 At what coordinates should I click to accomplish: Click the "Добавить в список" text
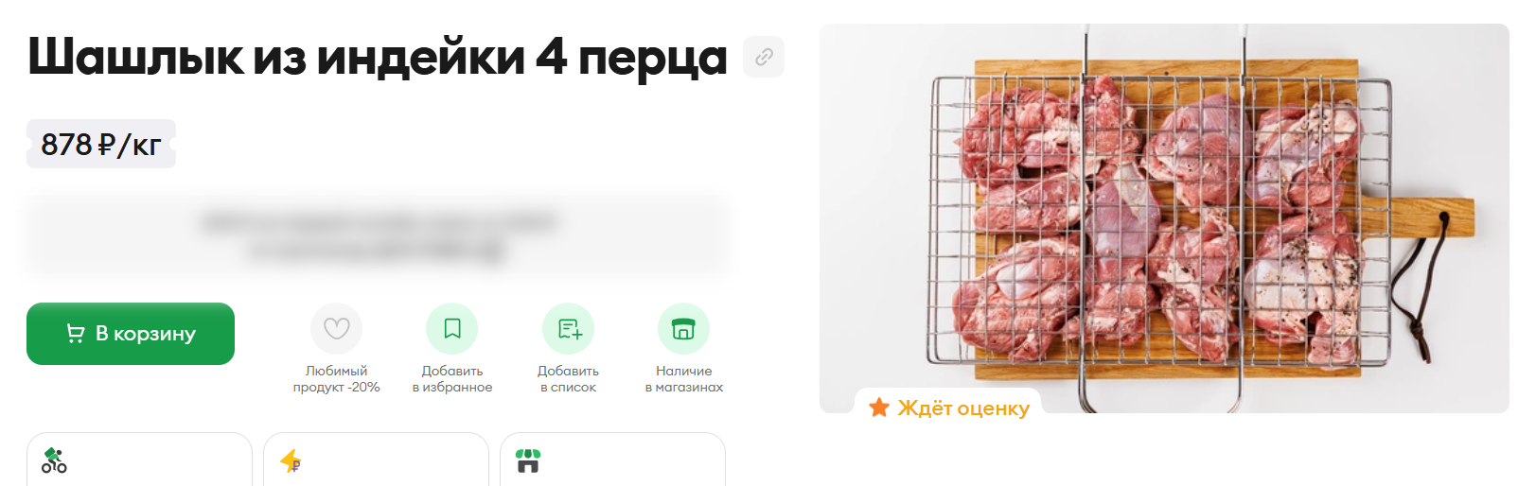point(569,379)
